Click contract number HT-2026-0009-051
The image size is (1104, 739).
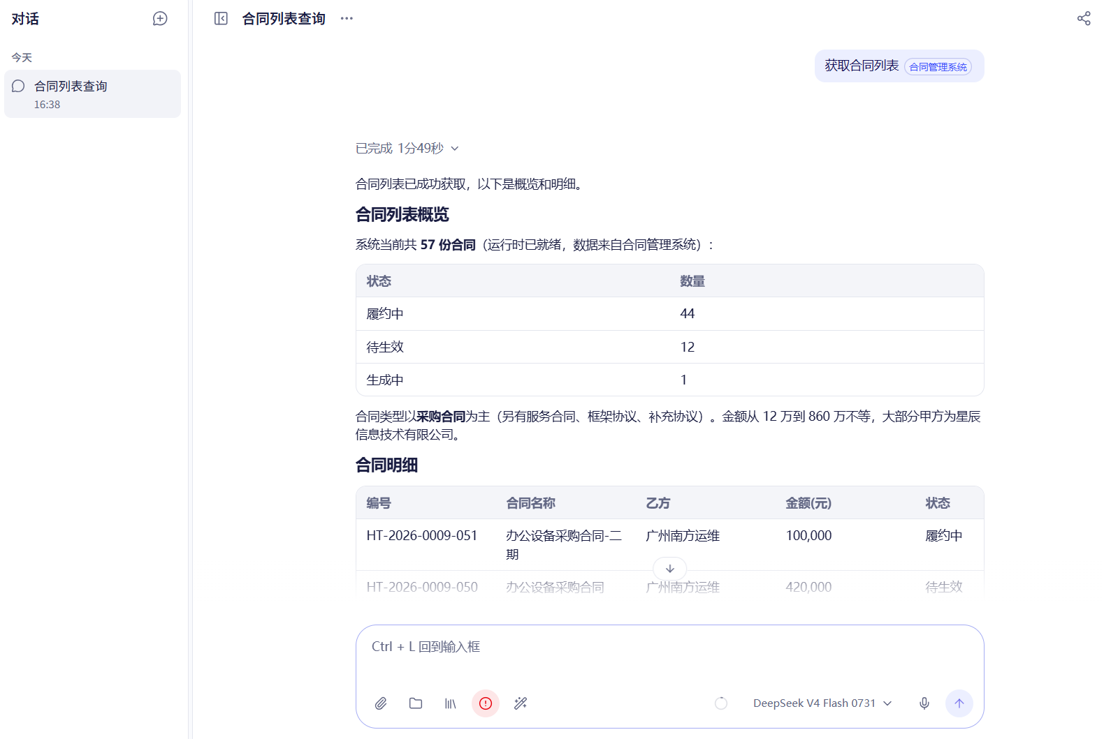coord(422,536)
